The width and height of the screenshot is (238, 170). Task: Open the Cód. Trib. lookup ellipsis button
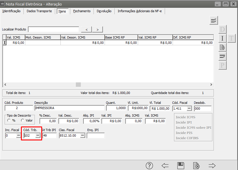tap(38, 135)
